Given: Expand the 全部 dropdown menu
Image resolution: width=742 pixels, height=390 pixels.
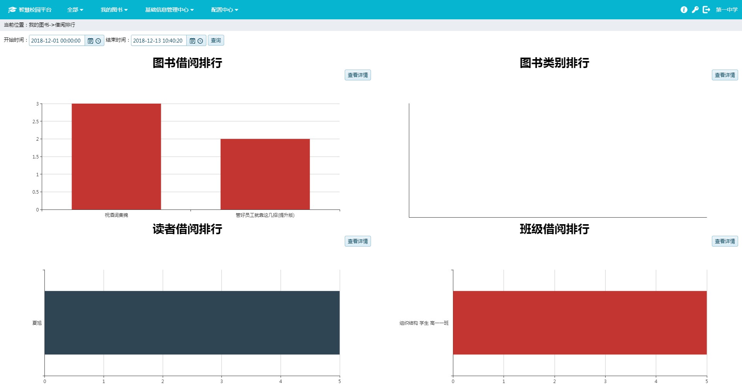Looking at the screenshot, I should (x=75, y=10).
